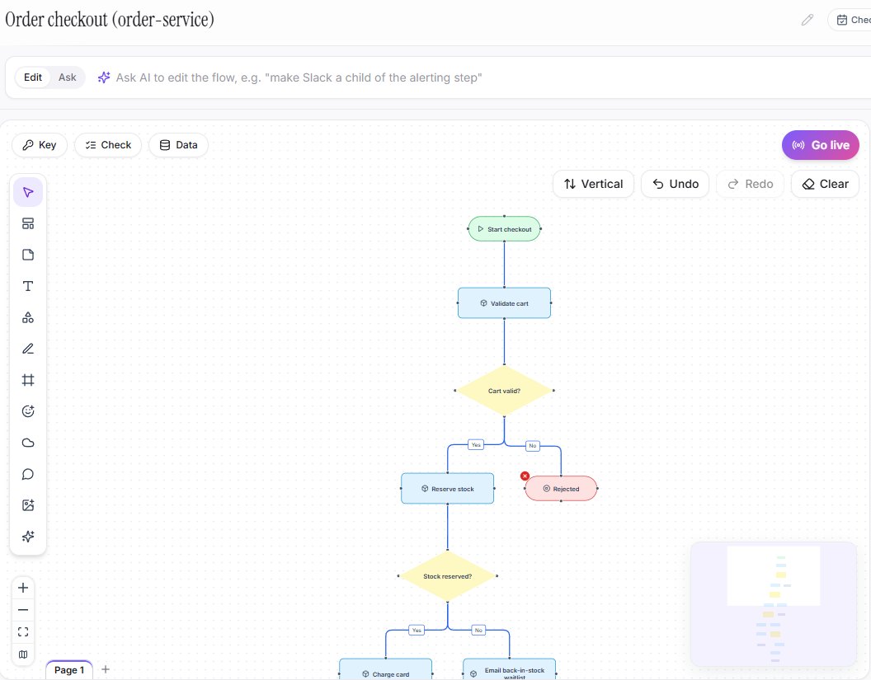Select the pointer selection tool
Image resolution: width=871 pixels, height=680 pixels.
28,193
